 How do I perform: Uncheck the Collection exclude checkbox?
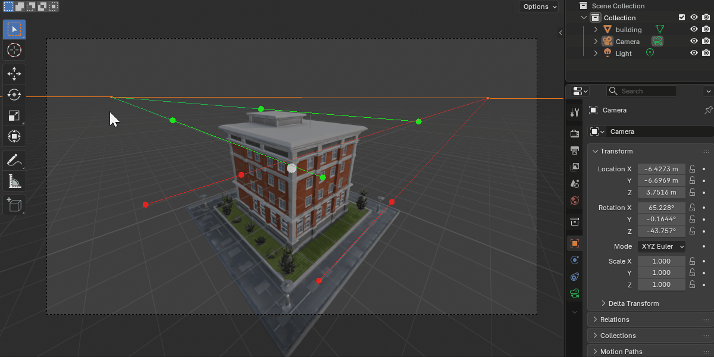682,18
